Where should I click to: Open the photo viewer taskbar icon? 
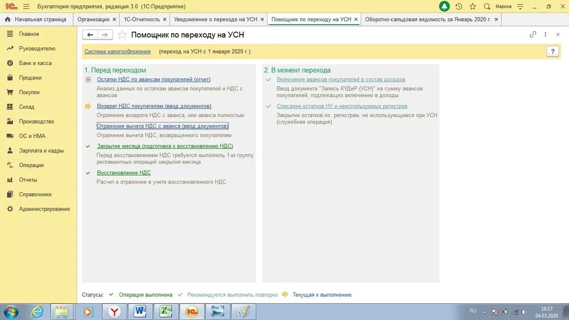click(x=218, y=311)
